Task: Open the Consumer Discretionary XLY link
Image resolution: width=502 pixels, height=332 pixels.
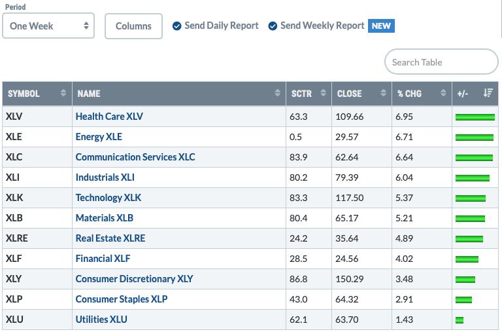Action: 134,279
